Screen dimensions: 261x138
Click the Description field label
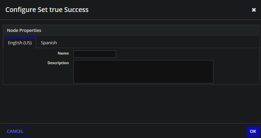coord(58,63)
